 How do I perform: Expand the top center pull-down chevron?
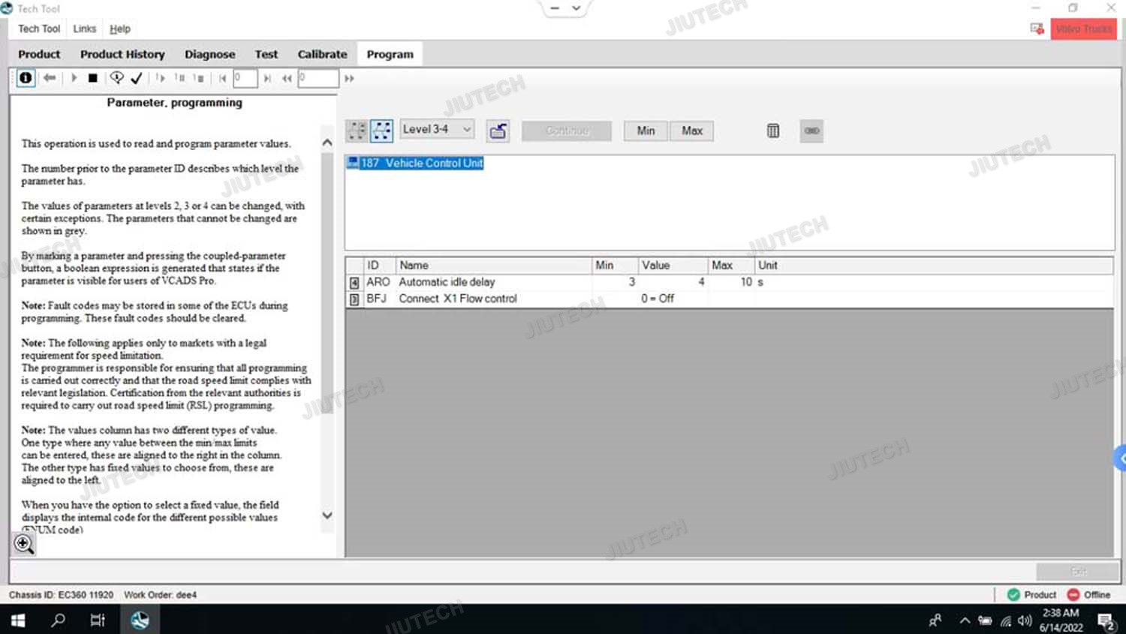[x=577, y=8]
